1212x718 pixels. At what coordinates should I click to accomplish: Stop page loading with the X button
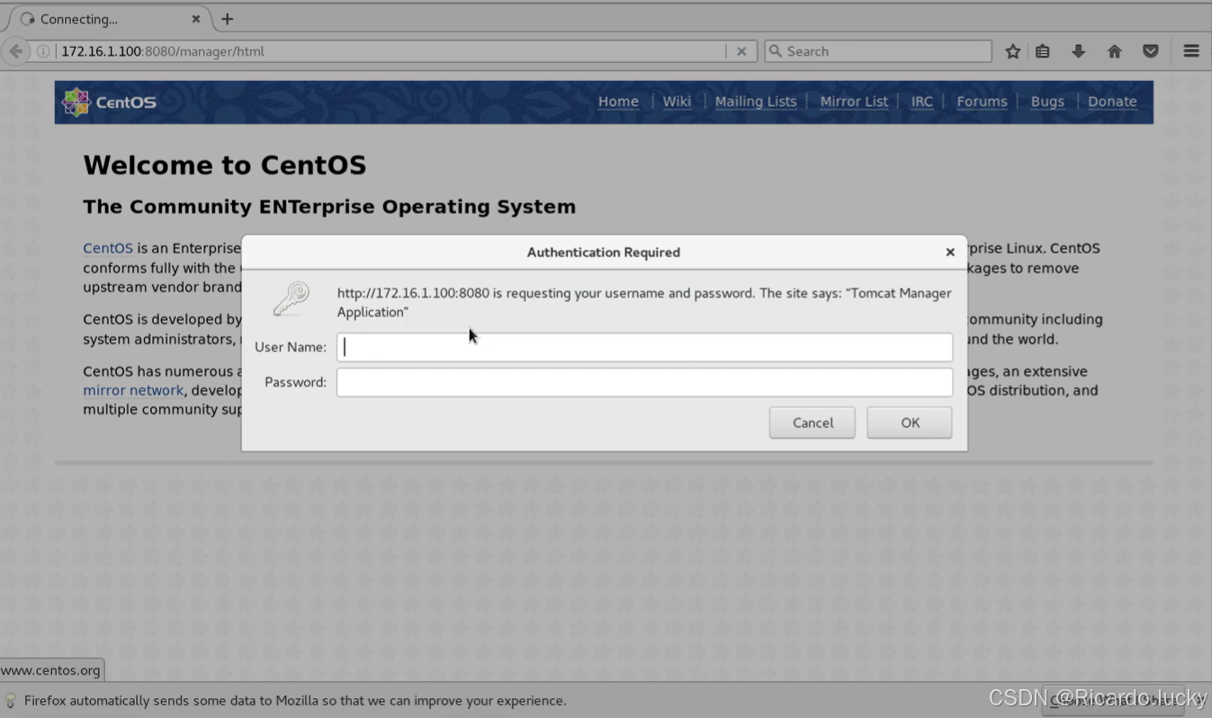741,51
